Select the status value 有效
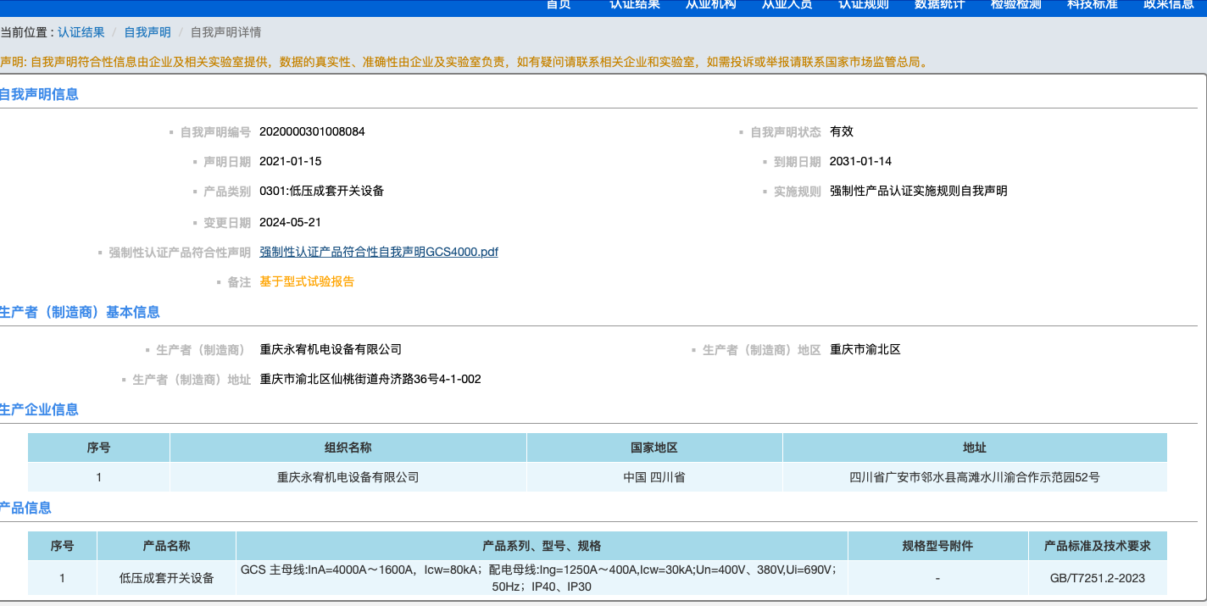The height and width of the screenshot is (606, 1207). pyautogui.click(x=842, y=131)
